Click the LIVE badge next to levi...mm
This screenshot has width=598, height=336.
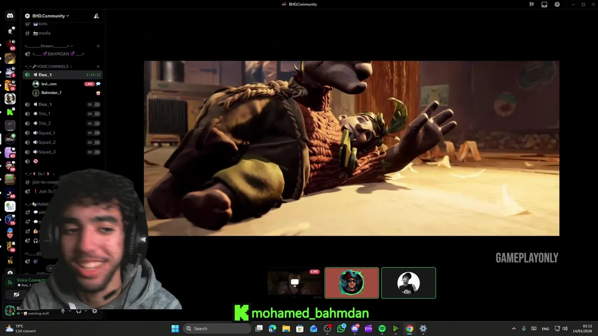click(89, 84)
